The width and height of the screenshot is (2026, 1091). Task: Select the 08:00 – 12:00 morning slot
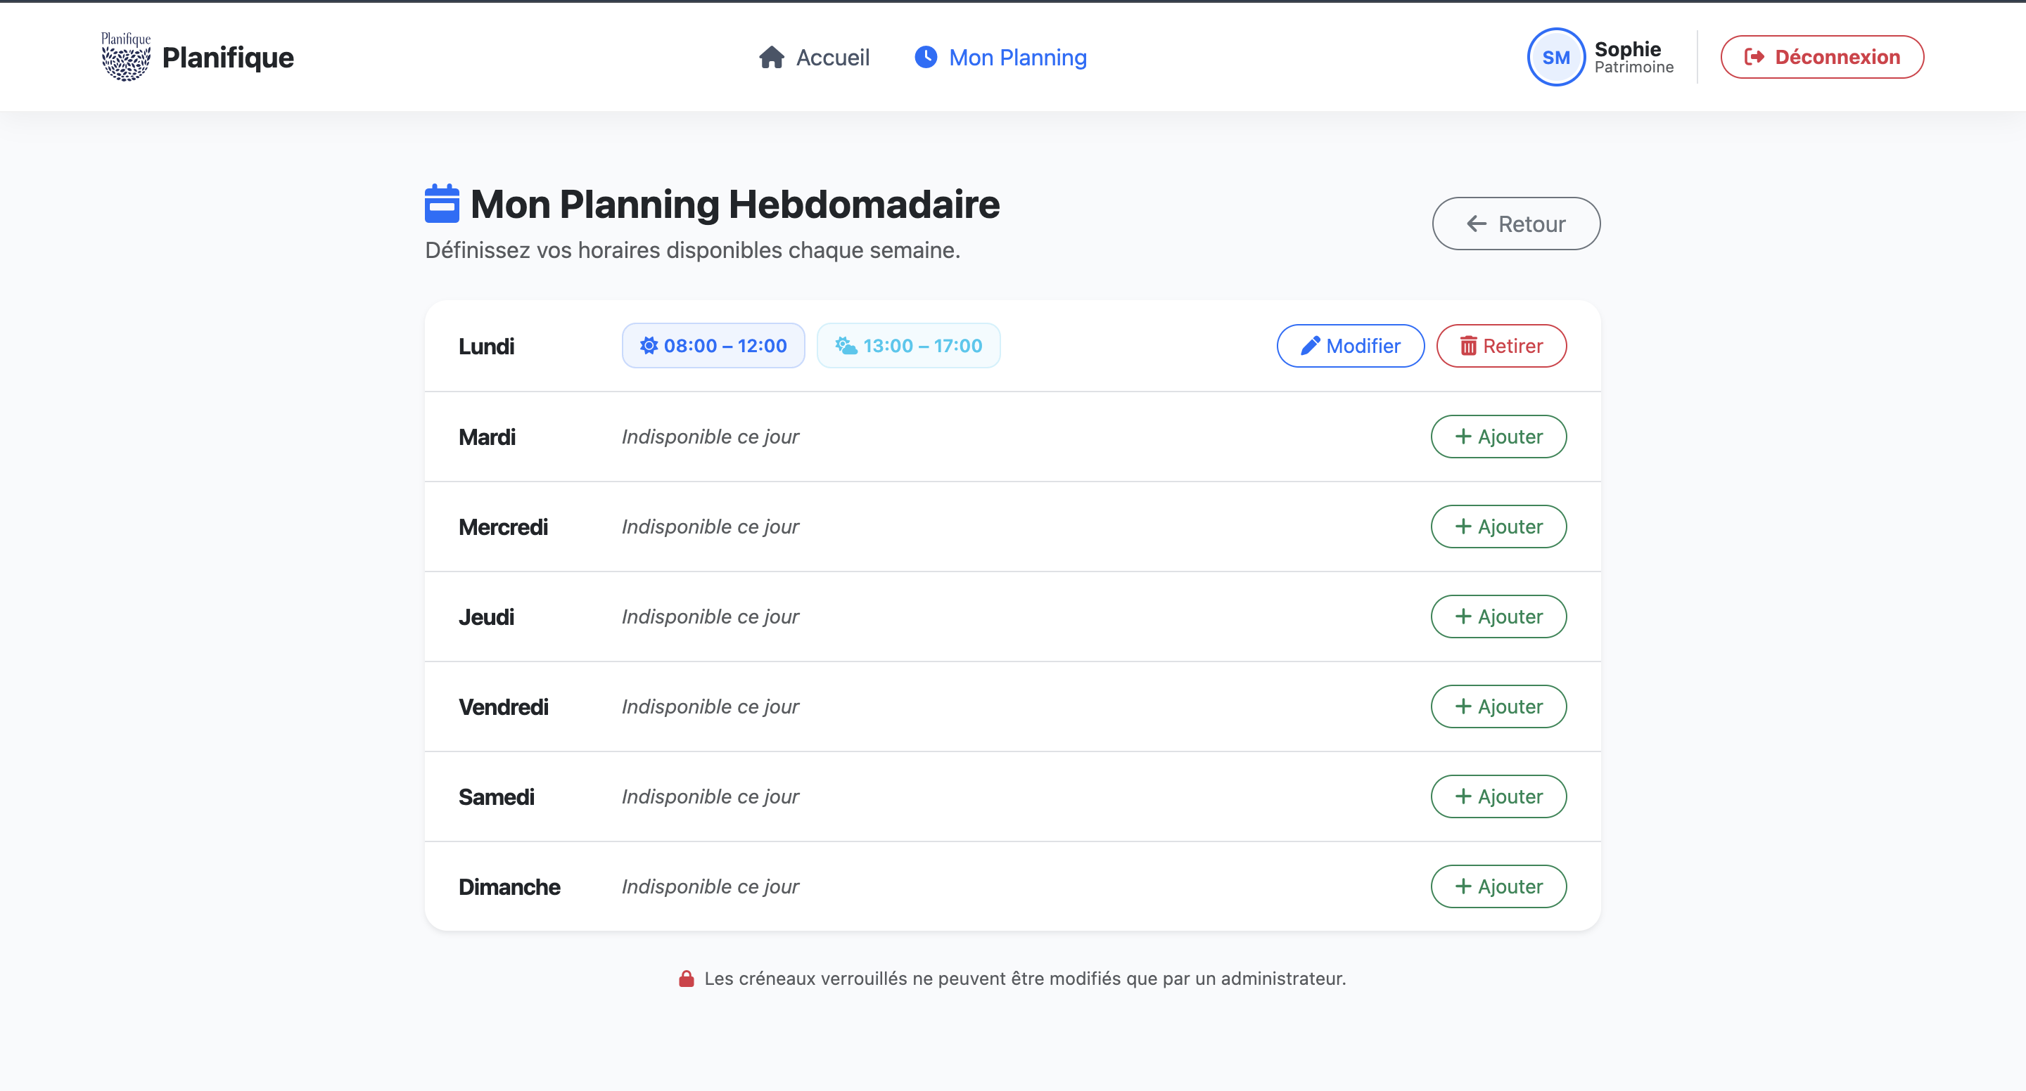[713, 346]
